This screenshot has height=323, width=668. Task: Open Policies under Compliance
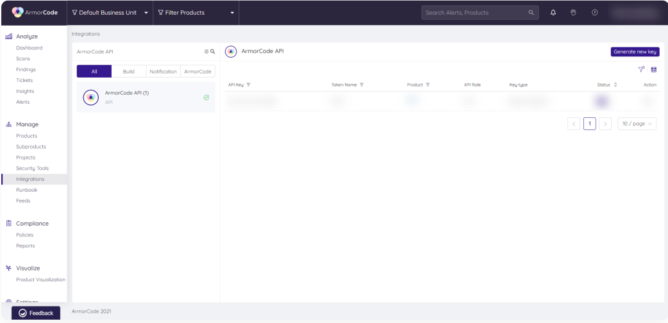coord(25,235)
